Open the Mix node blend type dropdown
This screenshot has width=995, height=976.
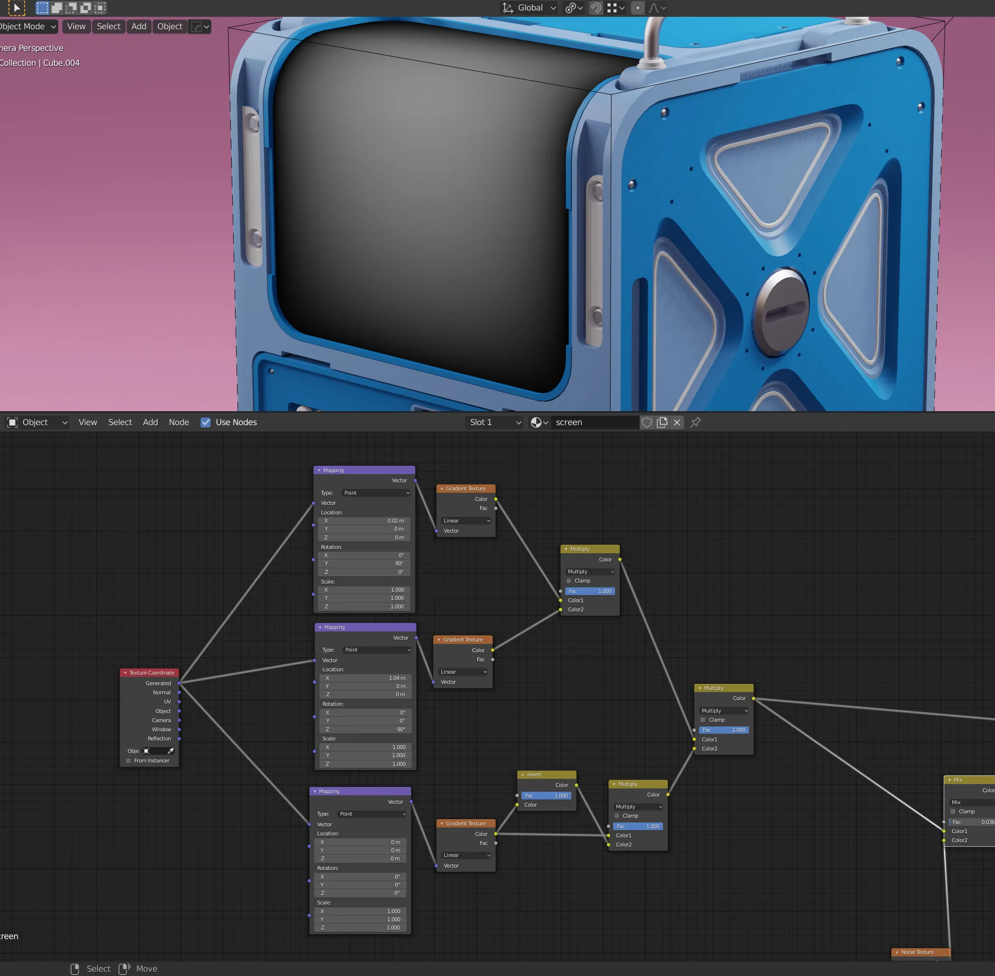click(x=972, y=802)
